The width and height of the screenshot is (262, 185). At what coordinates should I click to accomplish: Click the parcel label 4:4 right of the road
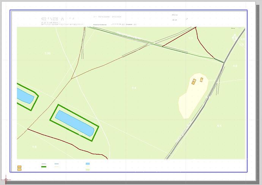219,126
